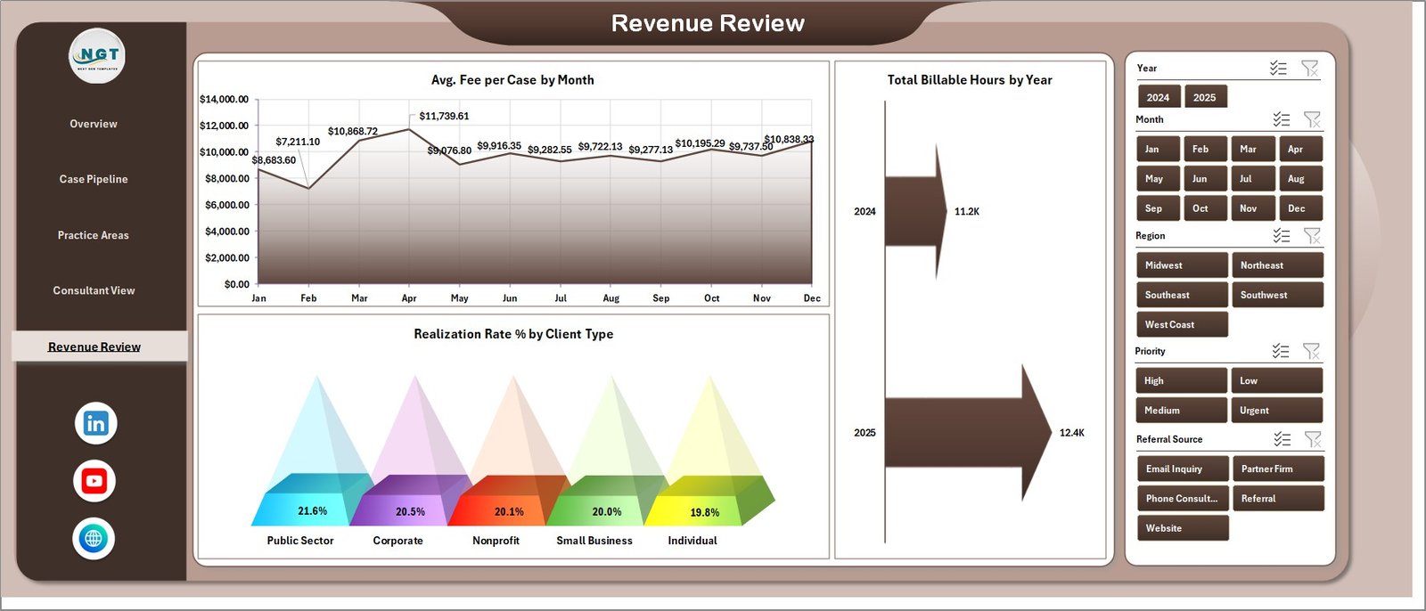Select May in Month slicer
The height and width of the screenshot is (611, 1426).
(x=1159, y=179)
